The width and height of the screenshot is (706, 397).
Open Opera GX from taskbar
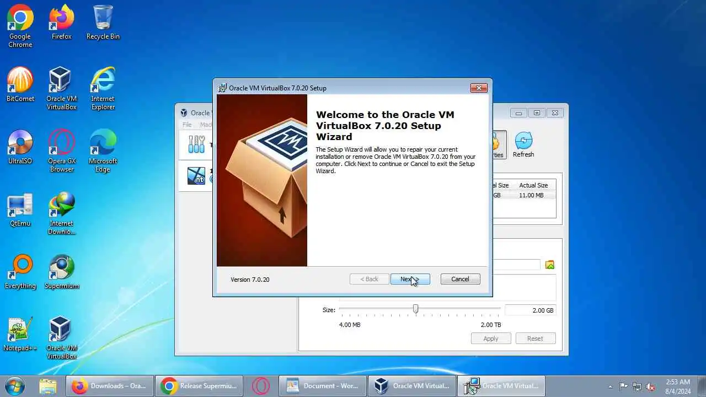pyautogui.click(x=260, y=386)
